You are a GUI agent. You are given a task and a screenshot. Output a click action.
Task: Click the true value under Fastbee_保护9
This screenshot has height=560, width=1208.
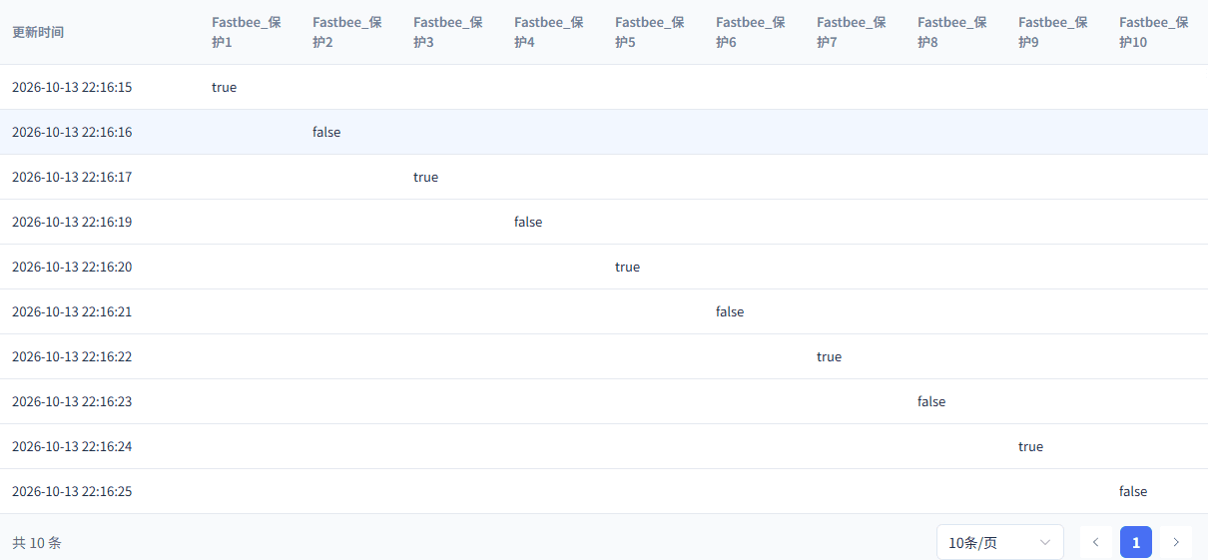pos(1030,446)
